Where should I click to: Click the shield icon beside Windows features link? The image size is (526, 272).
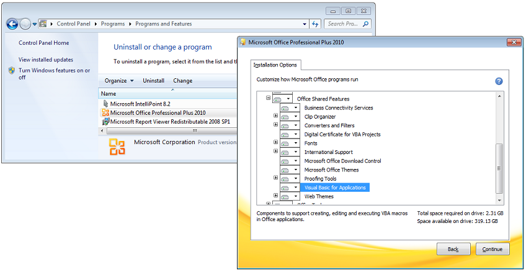pos(12,71)
